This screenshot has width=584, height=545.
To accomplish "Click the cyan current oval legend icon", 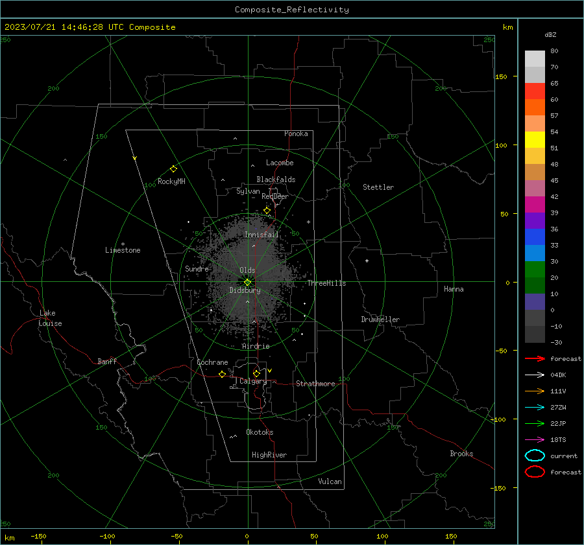I will [x=535, y=456].
